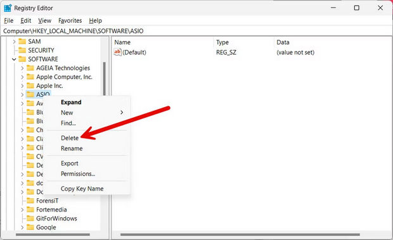This screenshot has height=240, width=393.
Task: Click the Apple Inc. folder icon
Action: [x=30, y=85]
